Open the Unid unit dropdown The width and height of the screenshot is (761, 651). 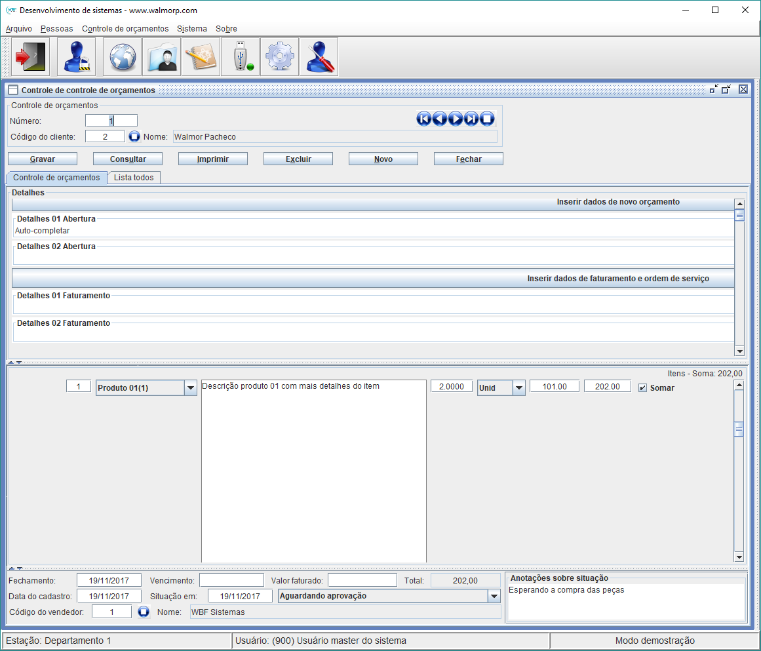click(518, 388)
